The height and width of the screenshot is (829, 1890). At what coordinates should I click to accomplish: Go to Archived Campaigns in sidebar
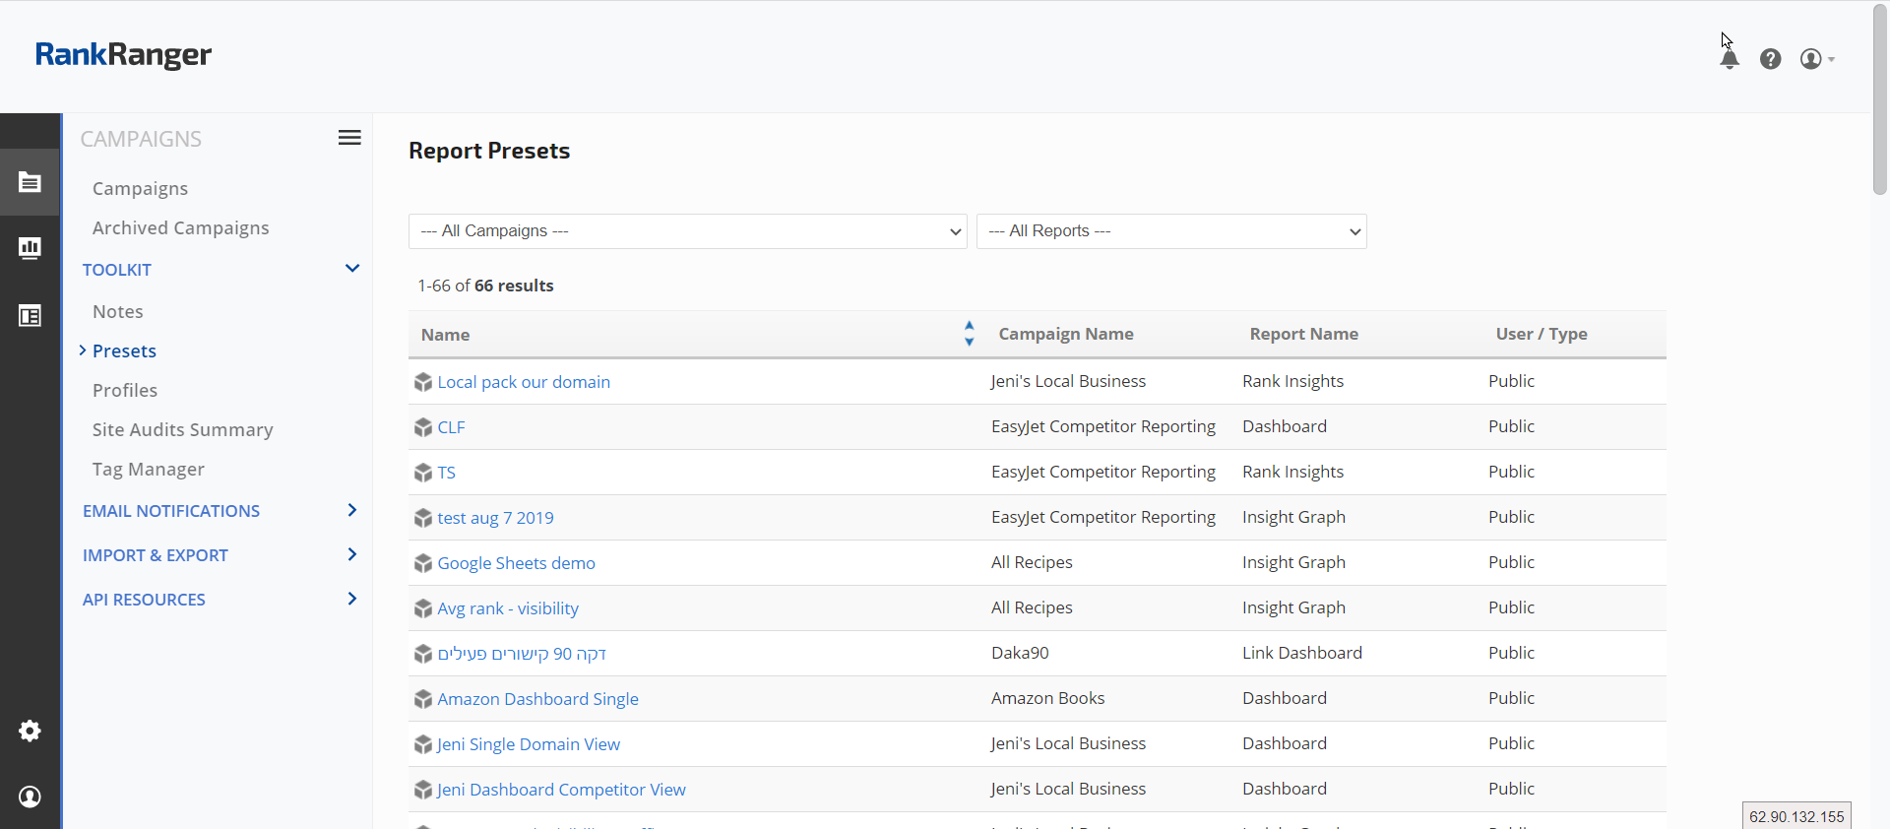(x=180, y=227)
